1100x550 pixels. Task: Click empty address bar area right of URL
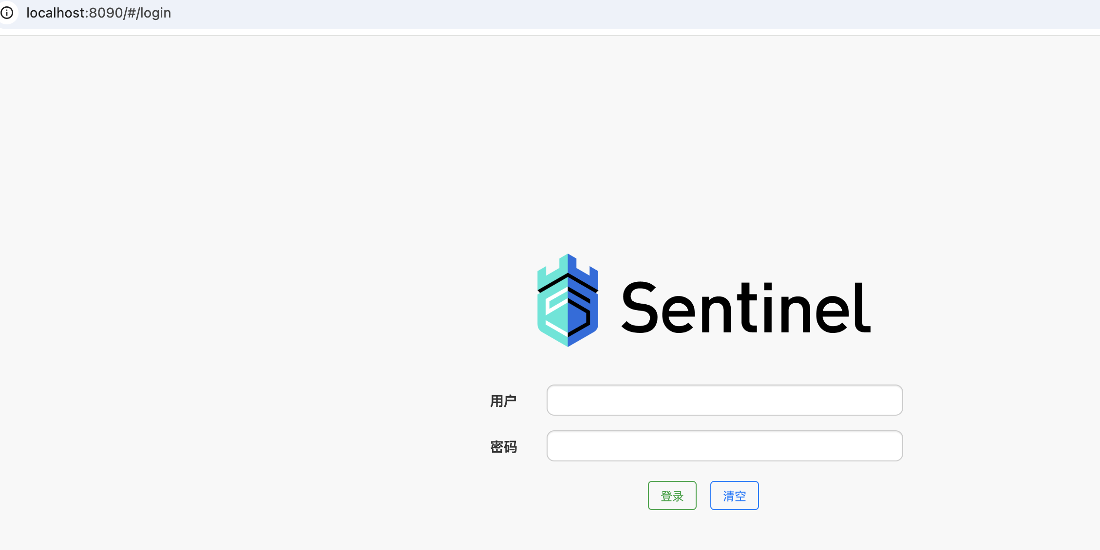click(633, 13)
